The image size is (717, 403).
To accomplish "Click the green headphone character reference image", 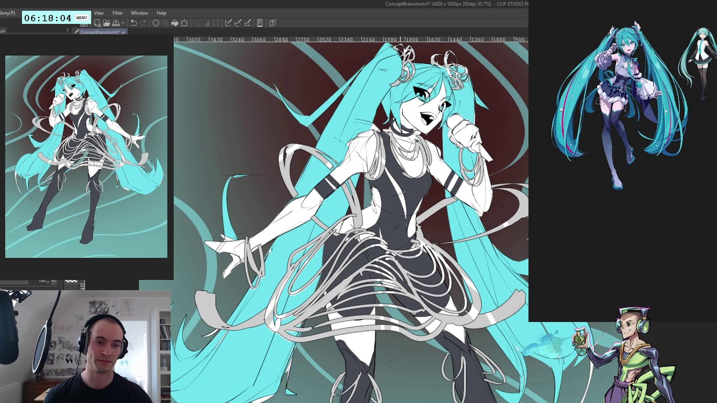I will pyautogui.click(x=627, y=355).
